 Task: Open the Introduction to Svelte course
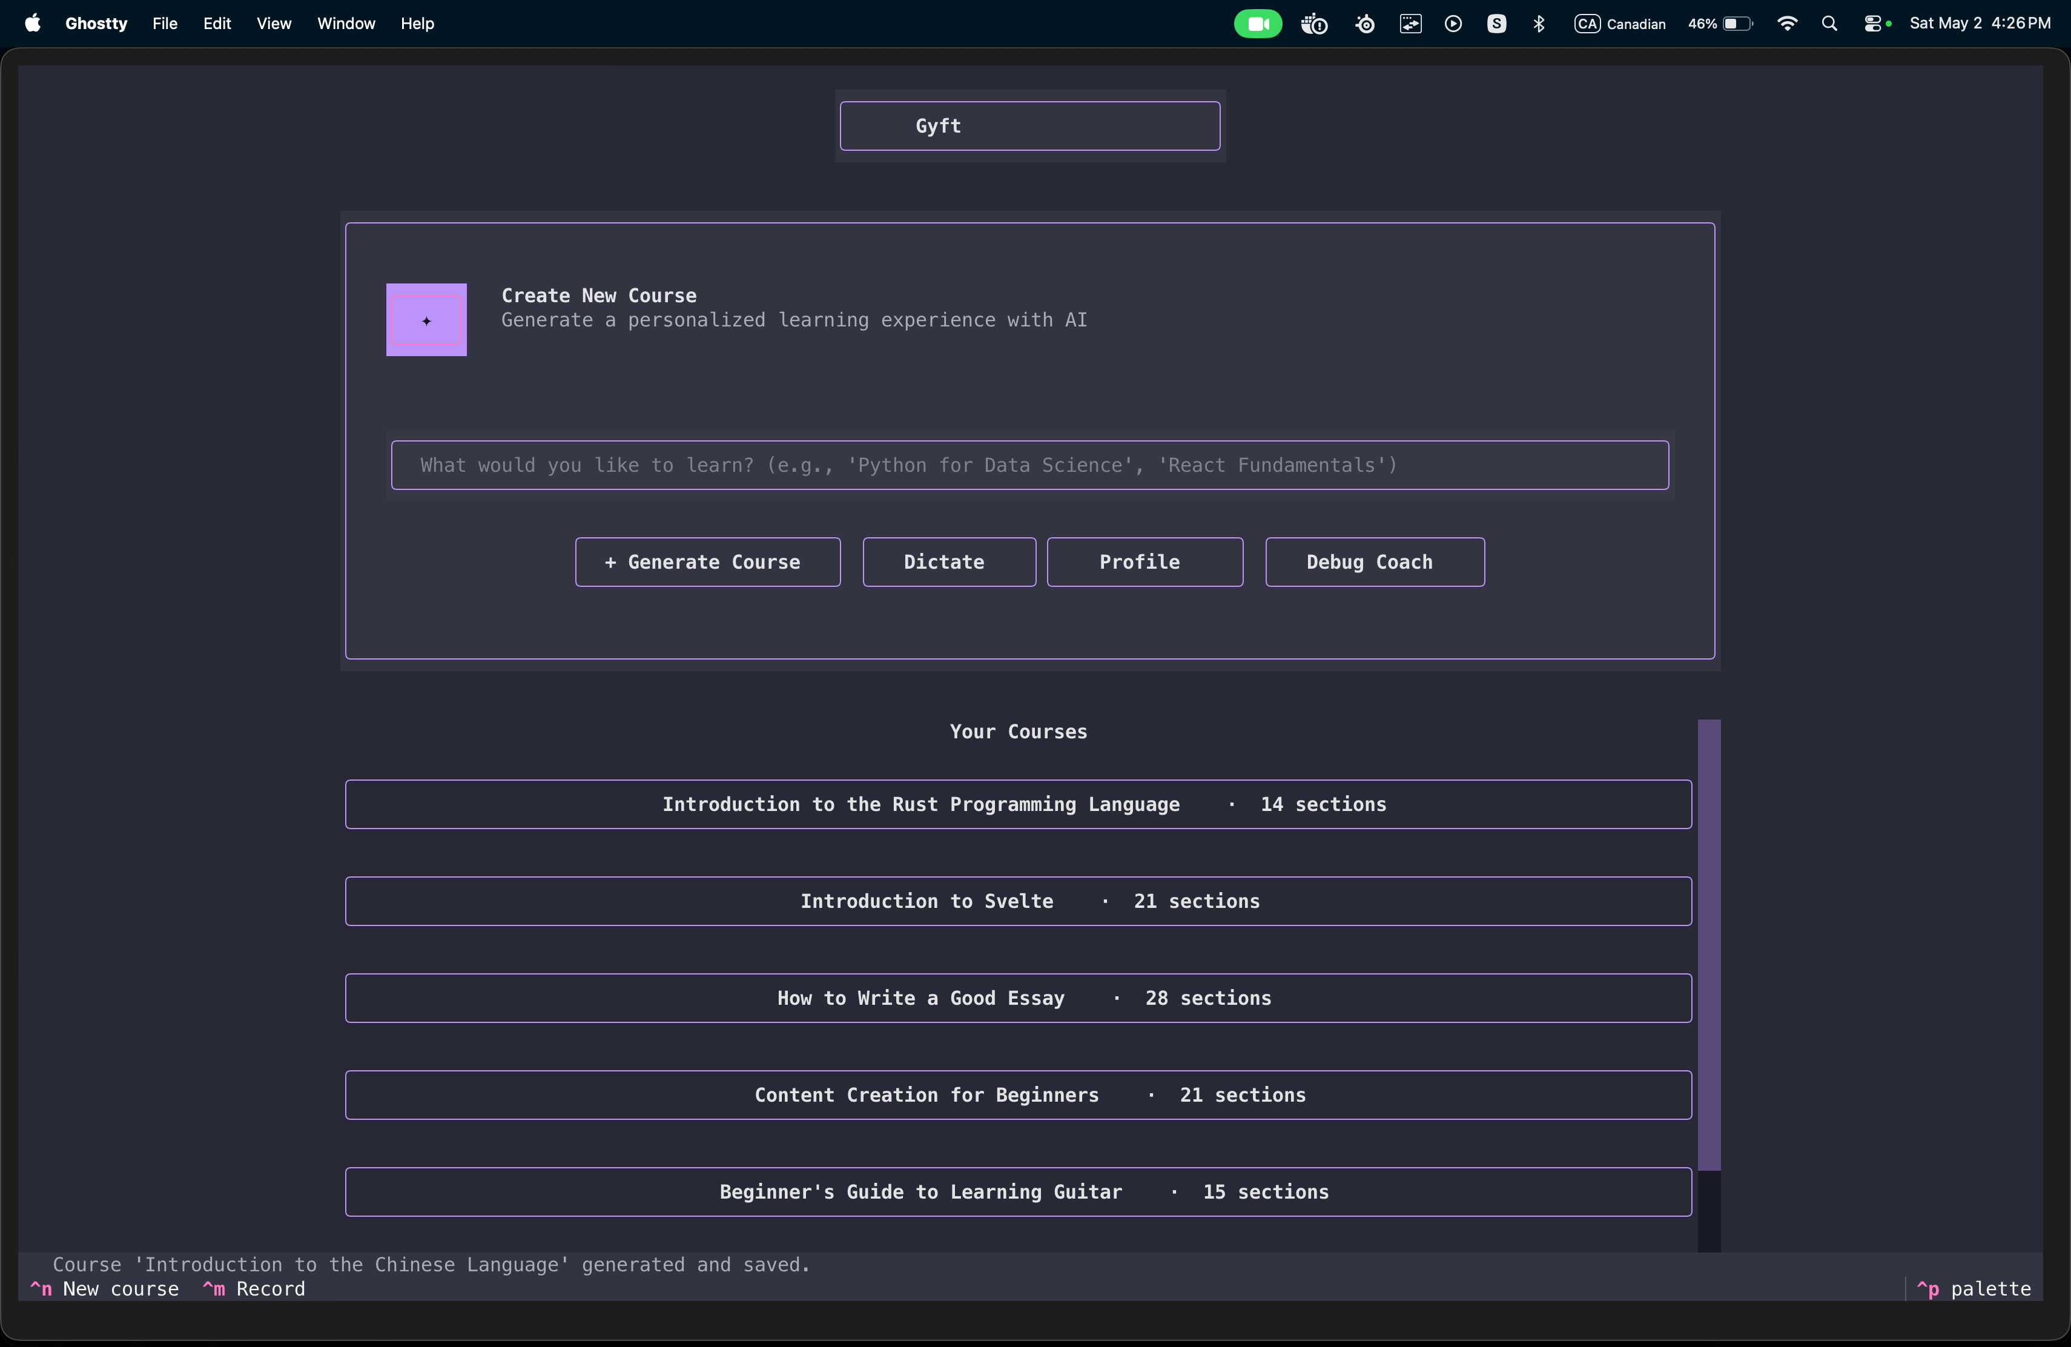tap(1018, 901)
